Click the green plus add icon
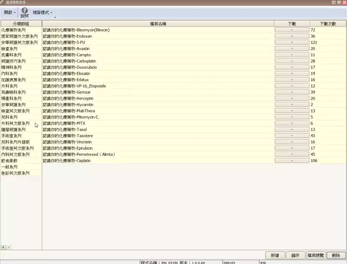This screenshot has width=347, height=264. point(3,247)
